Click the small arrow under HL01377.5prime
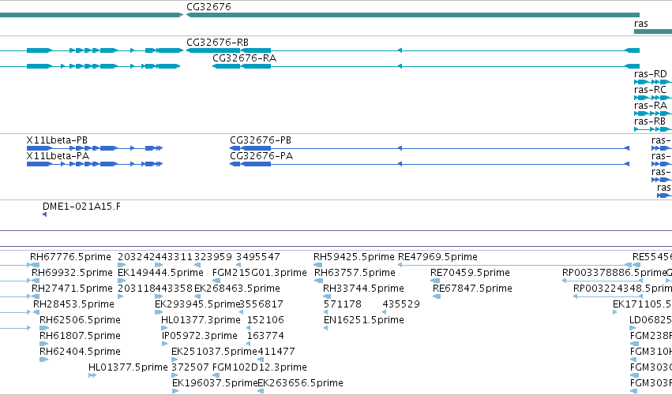 click(x=92, y=375)
